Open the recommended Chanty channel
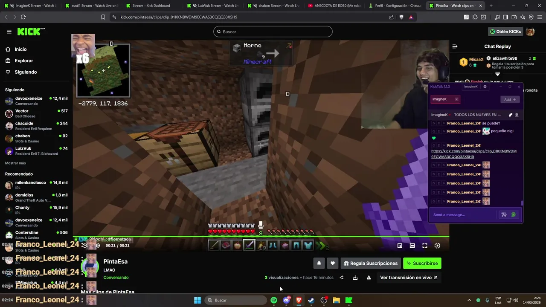The width and height of the screenshot is (546, 307). coord(36,210)
